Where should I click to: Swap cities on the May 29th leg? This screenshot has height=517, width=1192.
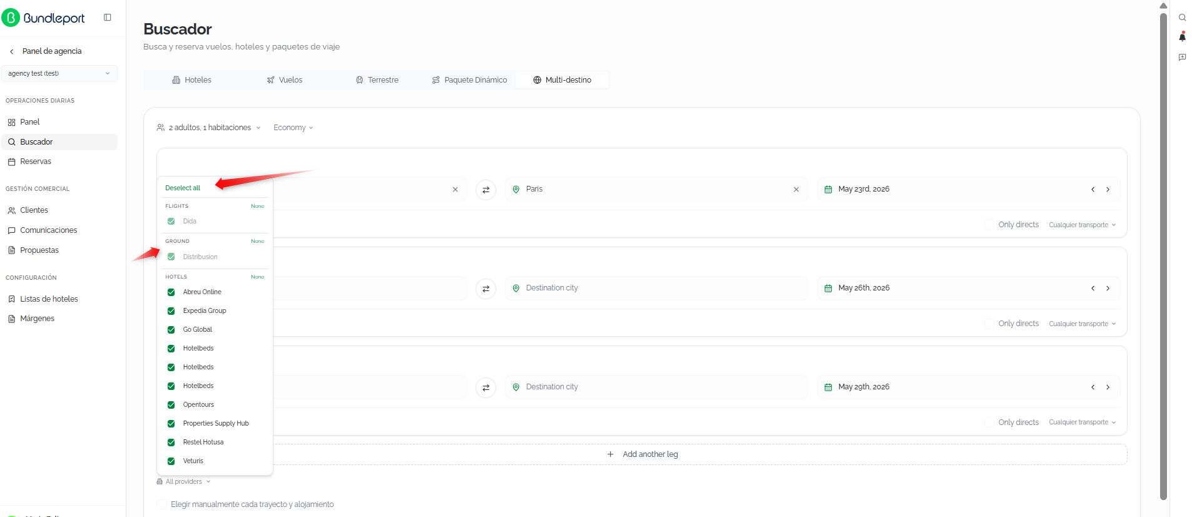coord(486,387)
